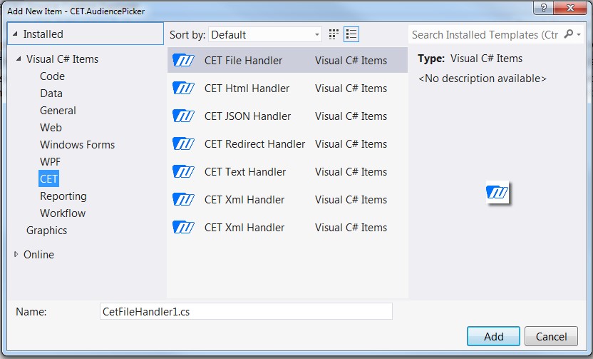Viewport: 593px width, 359px height.
Task: Click the CET Redirect Handler name text
Action: coord(254,144)
